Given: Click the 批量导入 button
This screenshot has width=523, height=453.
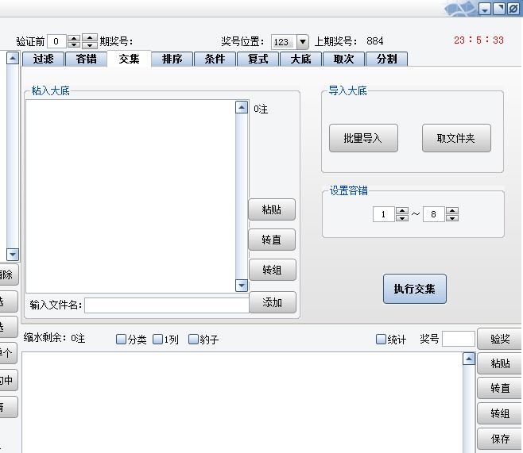Looking at the screenshot, I should pos(363,138).
